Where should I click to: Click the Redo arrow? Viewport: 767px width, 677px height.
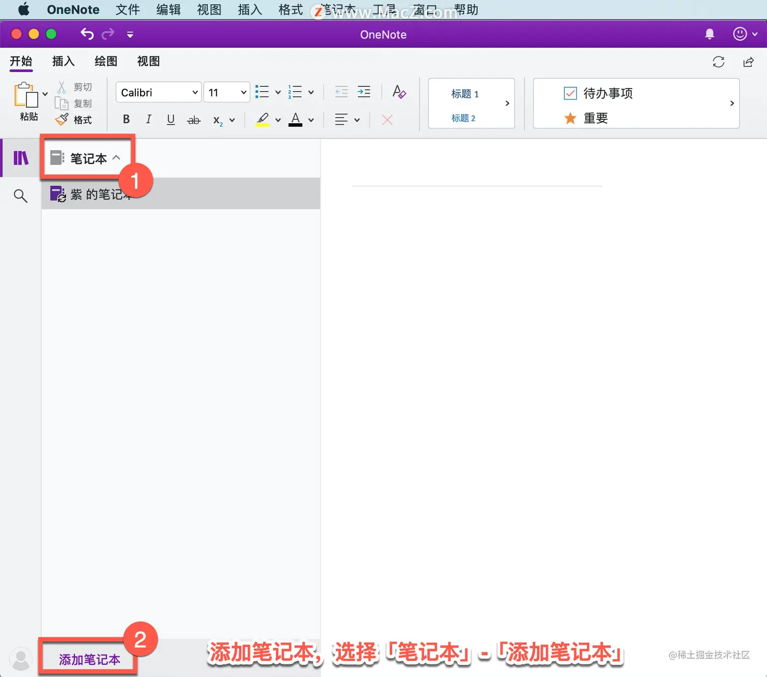pos(108,34)
